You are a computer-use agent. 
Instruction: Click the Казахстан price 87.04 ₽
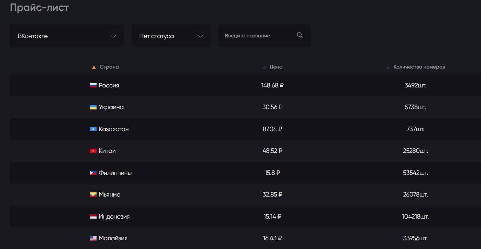[x=272, y=129]
